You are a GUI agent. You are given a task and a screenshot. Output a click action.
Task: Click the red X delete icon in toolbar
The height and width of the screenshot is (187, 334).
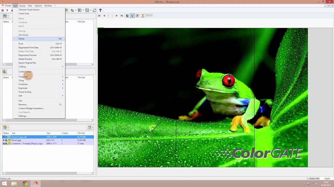click(3, 10)
